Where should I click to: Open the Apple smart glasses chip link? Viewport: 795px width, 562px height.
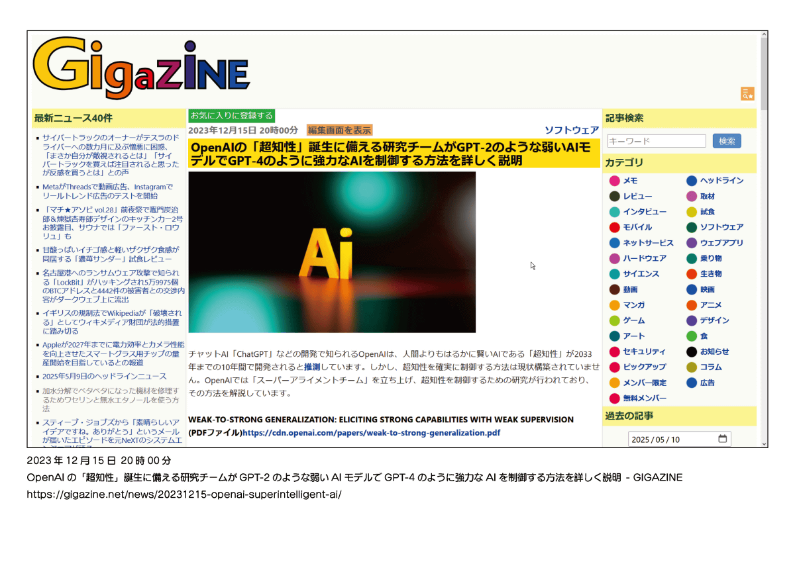pyautogui.click(x=113, y=353)
